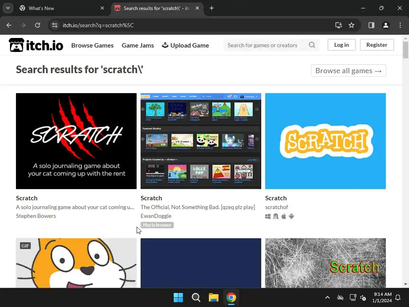This screenshot has height=307, width=409.
Task: Click the Linux platform icon under scratchof
Action: 276,216
